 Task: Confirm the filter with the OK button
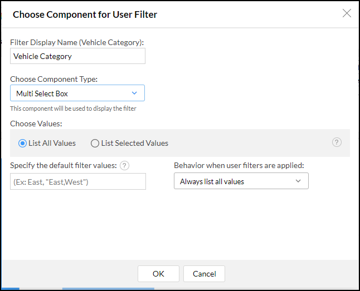(x=158, y=274)
